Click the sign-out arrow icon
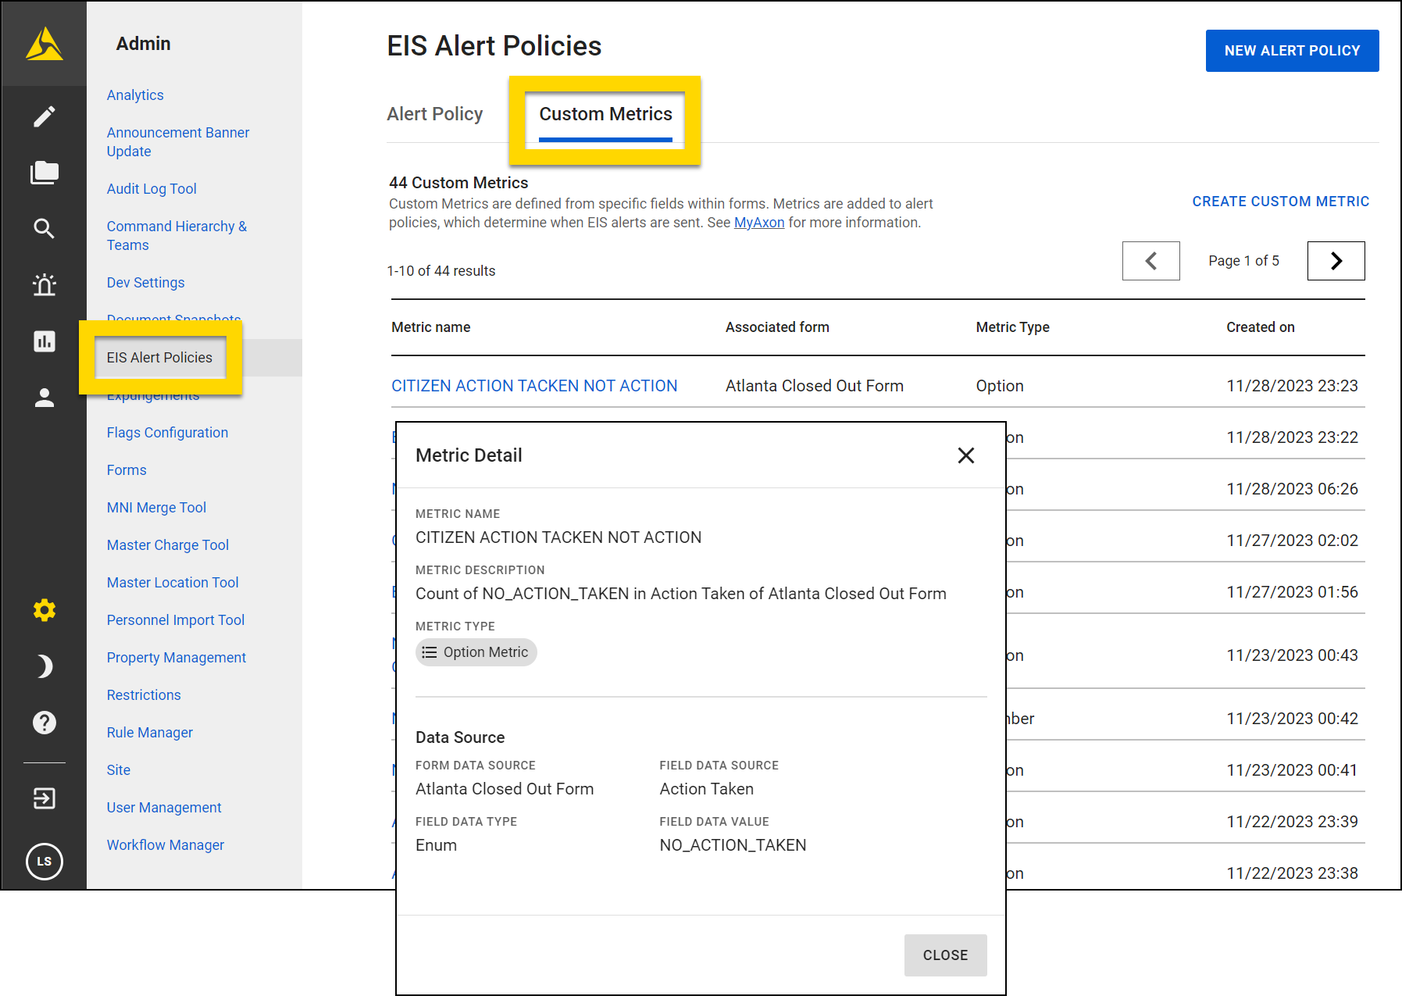Viewport: 1402px width, 996px height. tap(45, 798)
